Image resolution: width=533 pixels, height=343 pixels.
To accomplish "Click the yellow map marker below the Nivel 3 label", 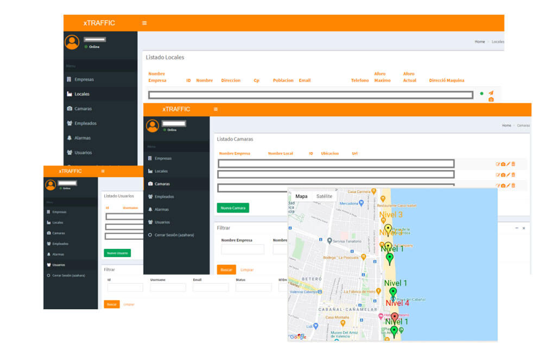I will pyautogui.click(x=388, y=229).
